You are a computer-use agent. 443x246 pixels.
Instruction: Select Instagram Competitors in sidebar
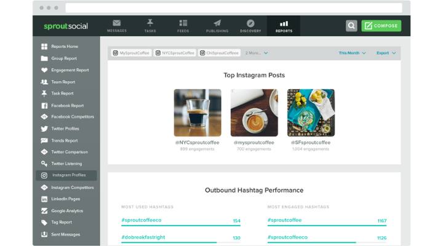(72, 188)
